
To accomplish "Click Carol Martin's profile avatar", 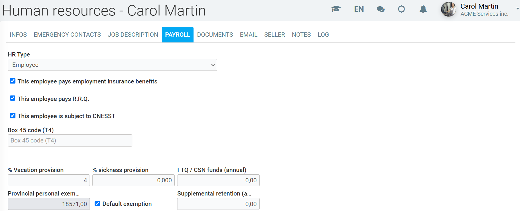I will click(449, 9).
